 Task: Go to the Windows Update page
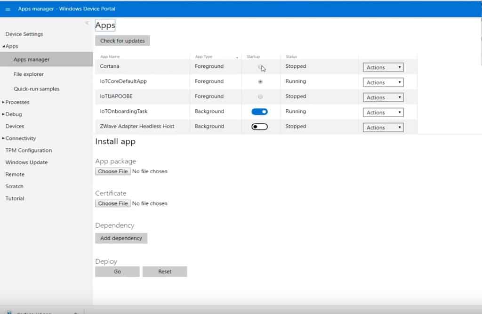point(26,162)
